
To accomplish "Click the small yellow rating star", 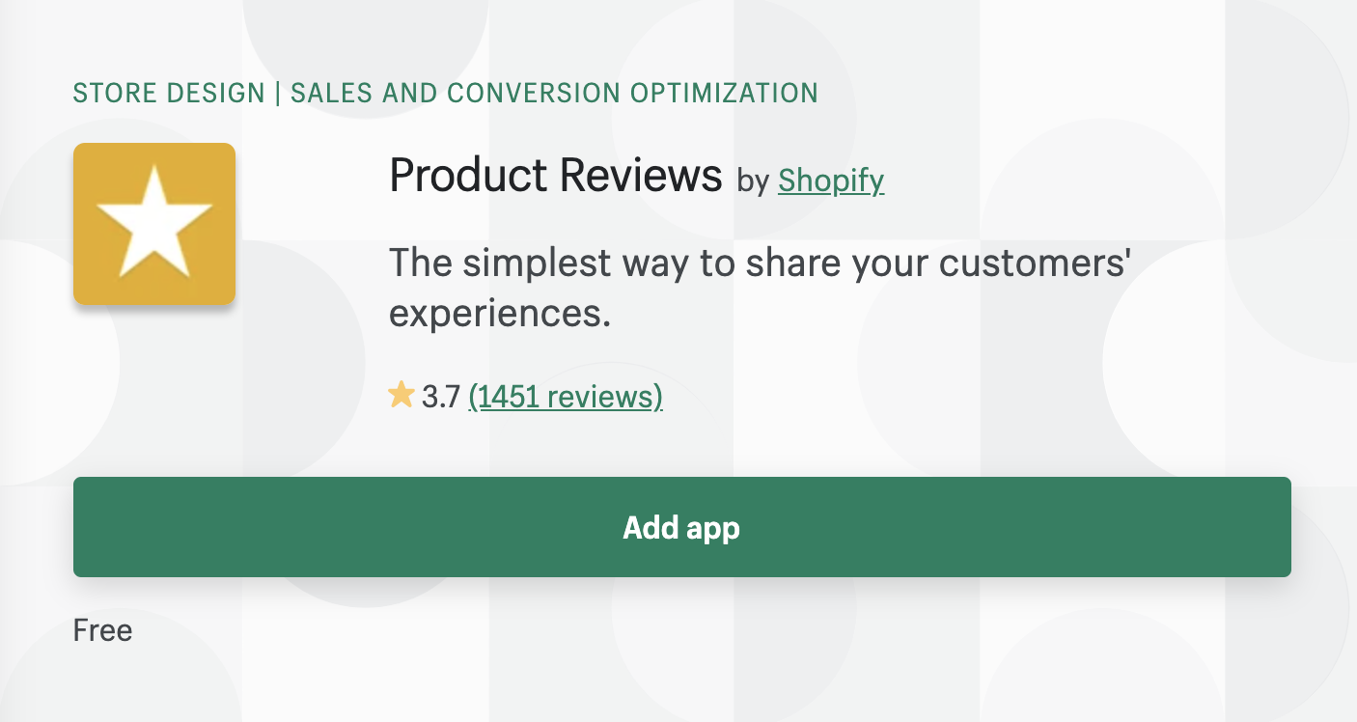I will tap(402, 395).
